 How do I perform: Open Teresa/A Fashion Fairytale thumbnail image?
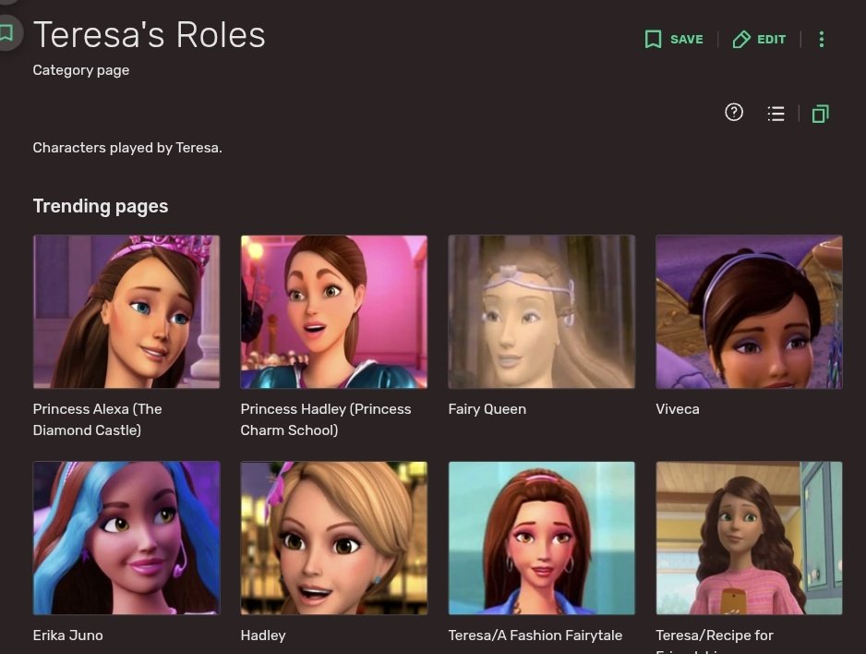[x=542, y=538]
